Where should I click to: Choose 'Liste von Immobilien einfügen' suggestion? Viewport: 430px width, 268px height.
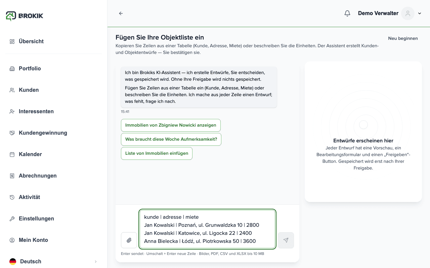(157, 153)
